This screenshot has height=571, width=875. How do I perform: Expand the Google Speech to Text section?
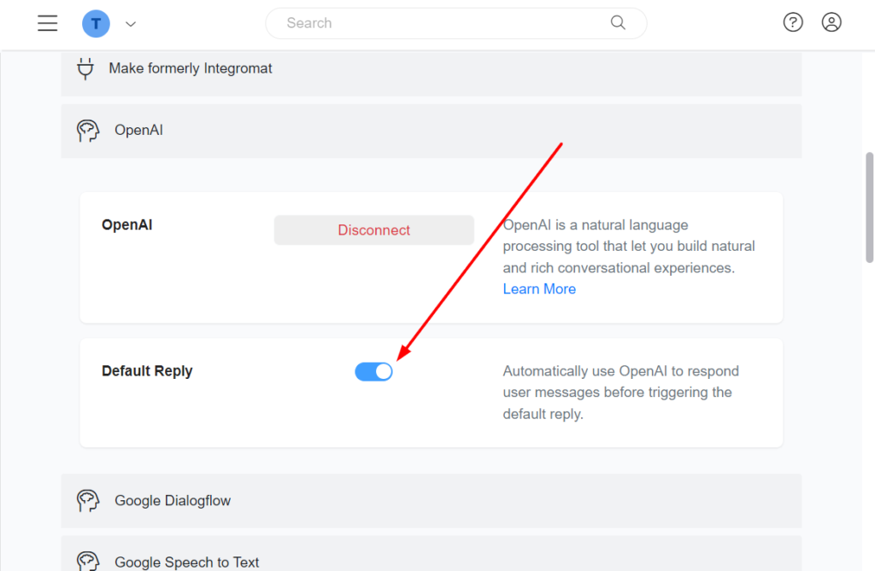[x=432, y=554]
